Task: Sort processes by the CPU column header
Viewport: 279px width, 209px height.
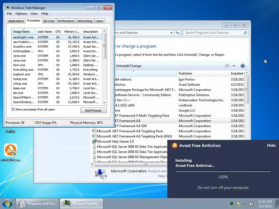Action: [58, 32]
